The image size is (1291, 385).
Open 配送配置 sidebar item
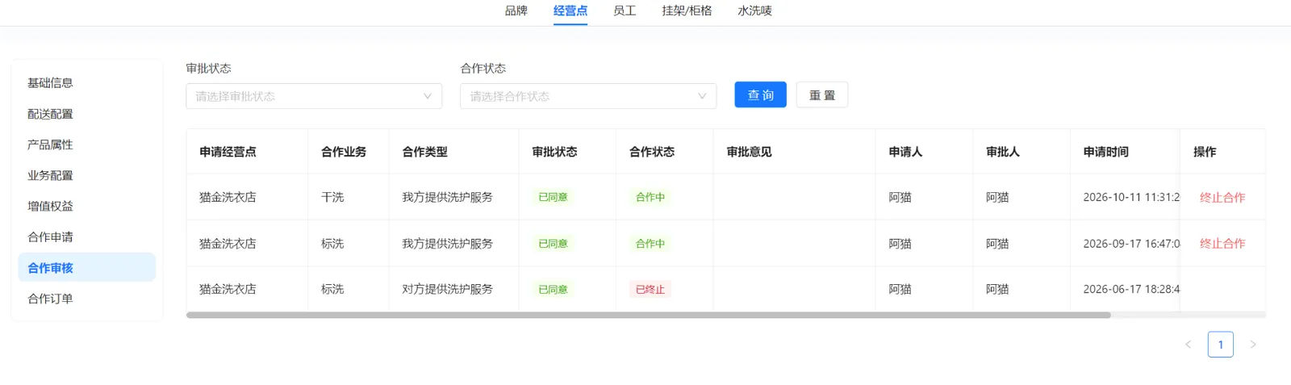[86, 114]
